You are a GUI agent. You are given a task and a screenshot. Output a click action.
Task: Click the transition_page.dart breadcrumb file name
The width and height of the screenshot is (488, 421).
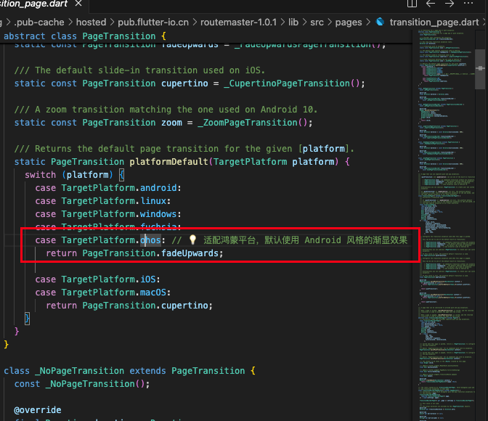click(434, 23)
